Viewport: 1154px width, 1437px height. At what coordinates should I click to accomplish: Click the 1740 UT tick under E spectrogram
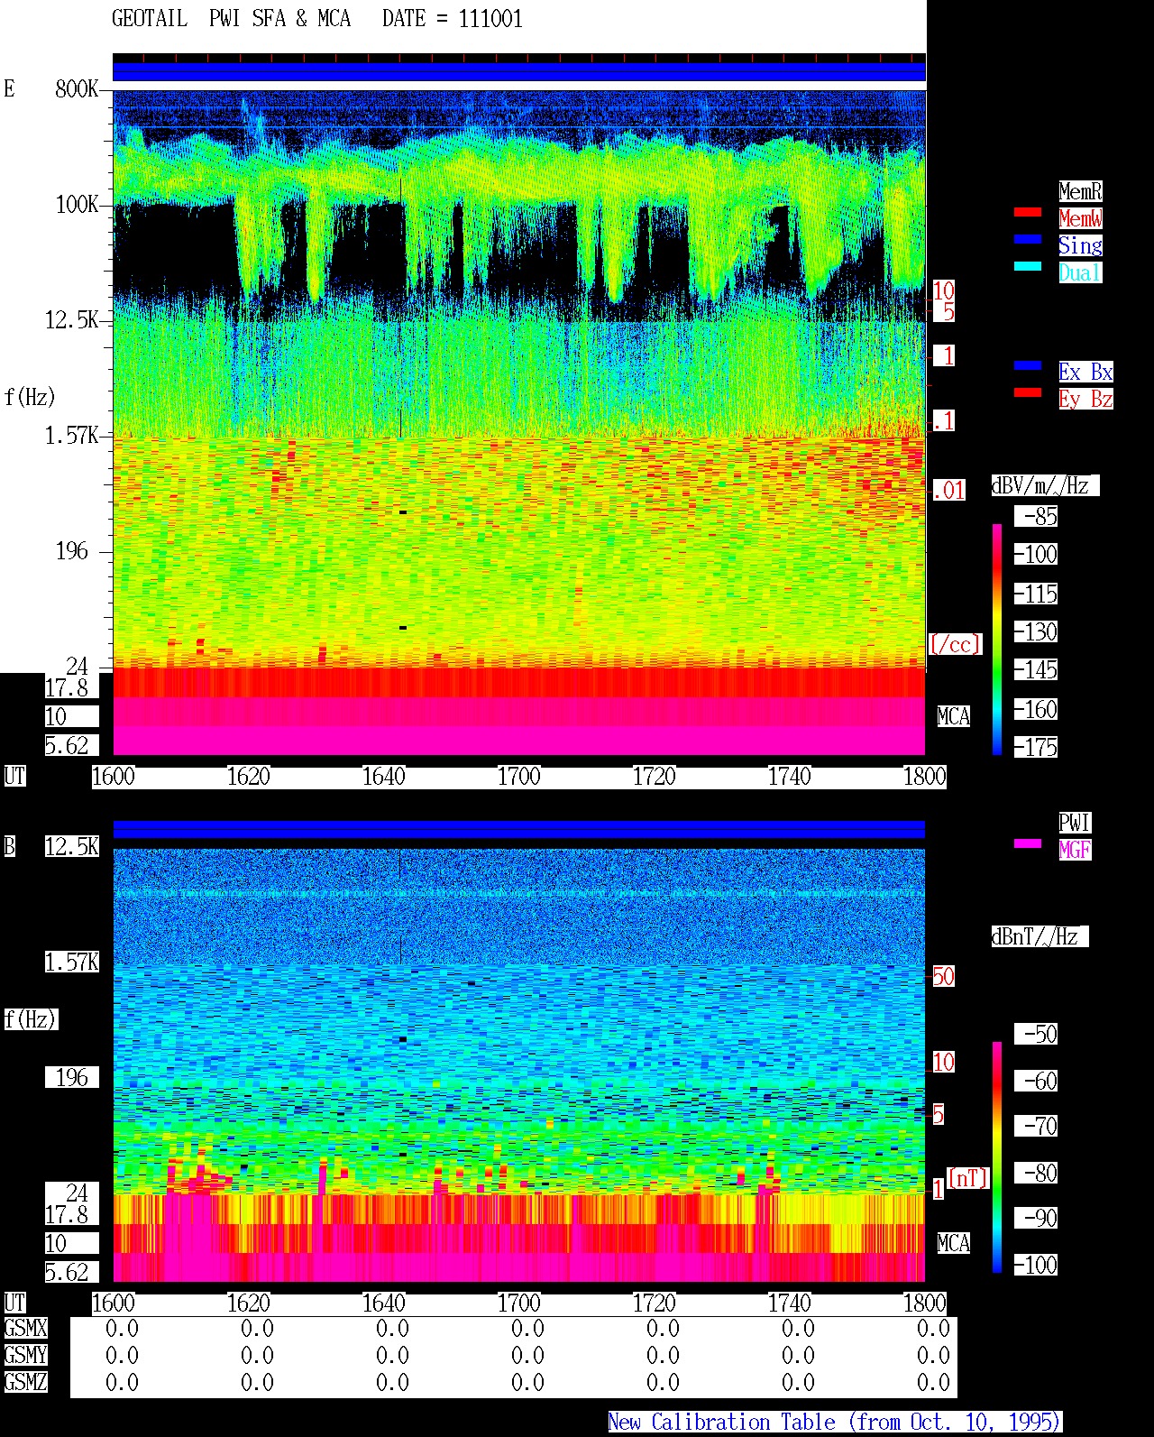click(x=790, y=777)
